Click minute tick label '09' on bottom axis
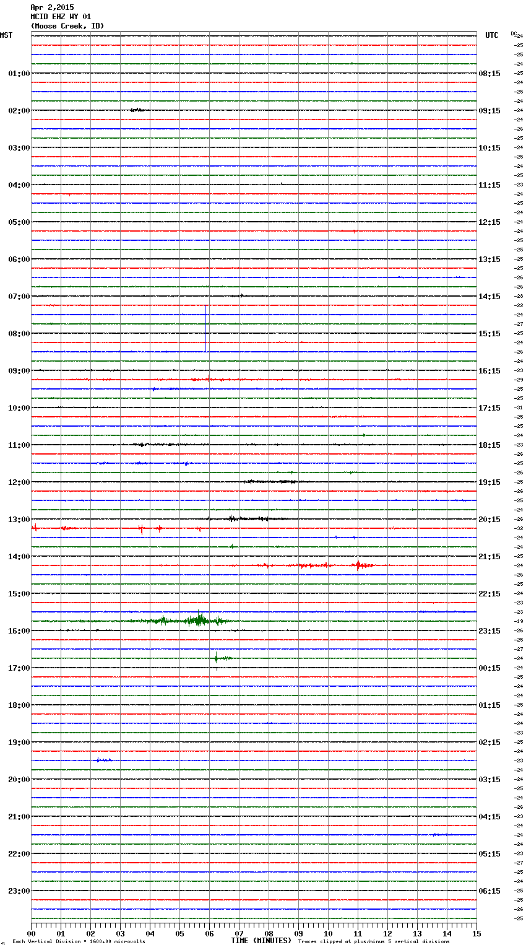This screenshot has height=950, width=526. [x=298, y=933]
